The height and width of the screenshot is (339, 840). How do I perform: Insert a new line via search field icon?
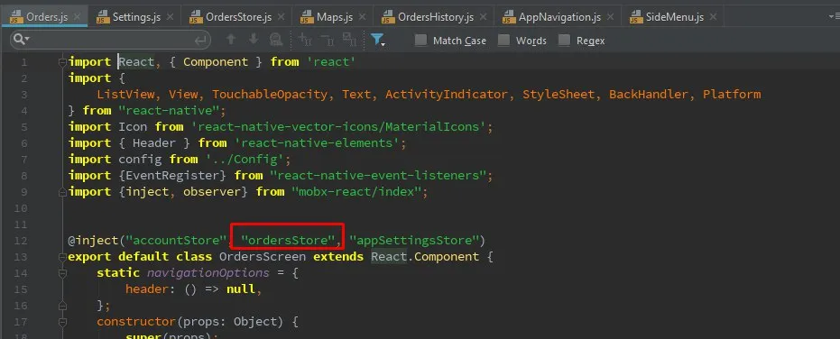click(x=201, y=41)
